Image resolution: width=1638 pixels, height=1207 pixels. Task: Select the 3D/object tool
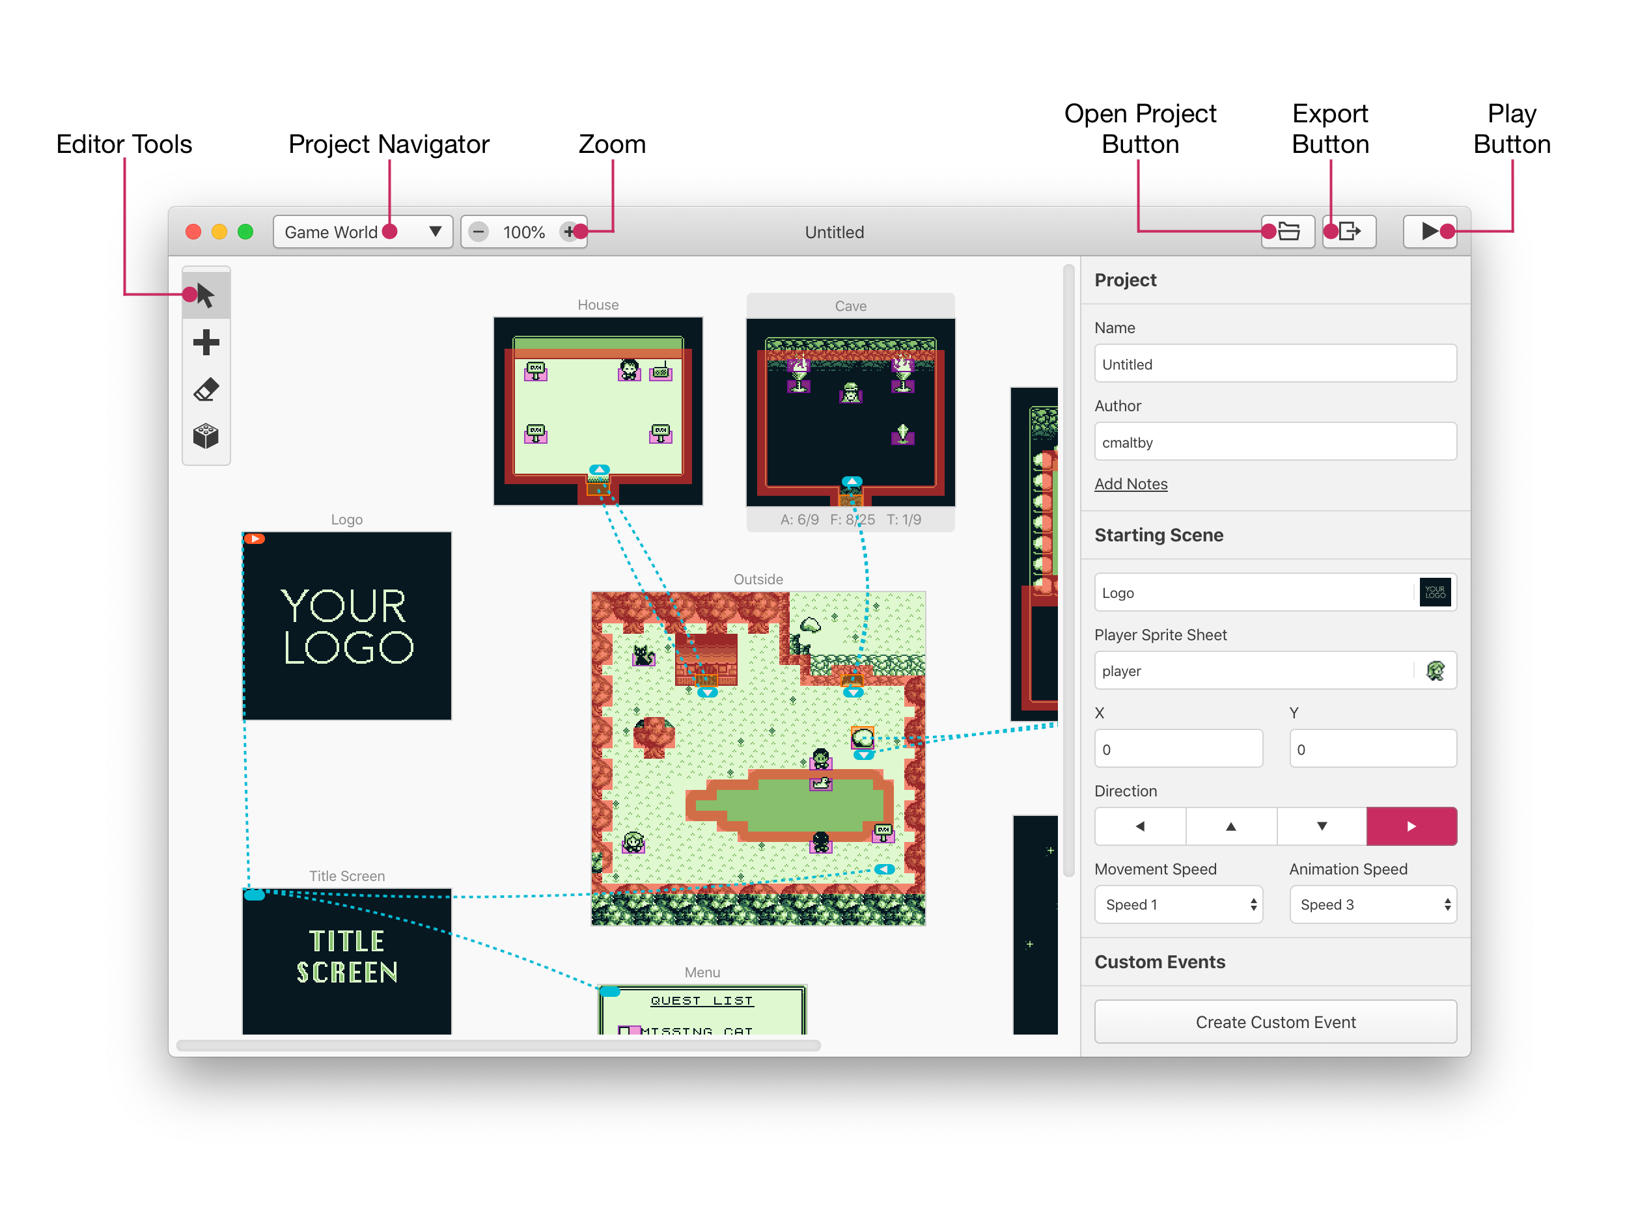207,437
